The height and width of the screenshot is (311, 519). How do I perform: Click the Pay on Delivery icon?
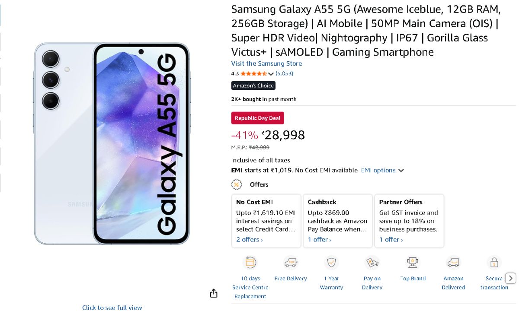[372, 262]
